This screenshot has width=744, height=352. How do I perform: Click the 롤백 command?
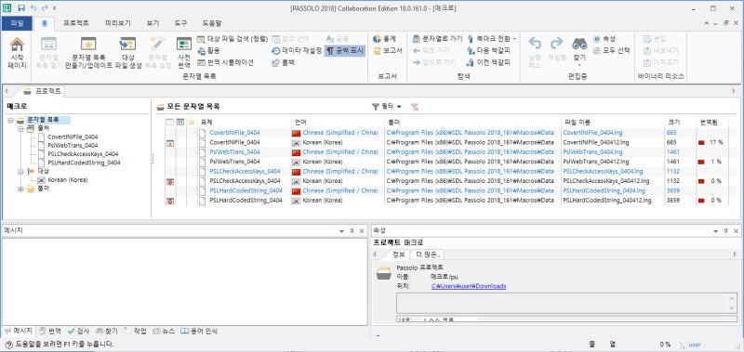pyautogui.click(x=284, y=62)
